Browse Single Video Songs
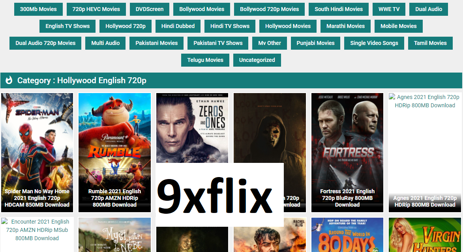Image resolution: width=463 pixels, height=252 pixels. 374,43
